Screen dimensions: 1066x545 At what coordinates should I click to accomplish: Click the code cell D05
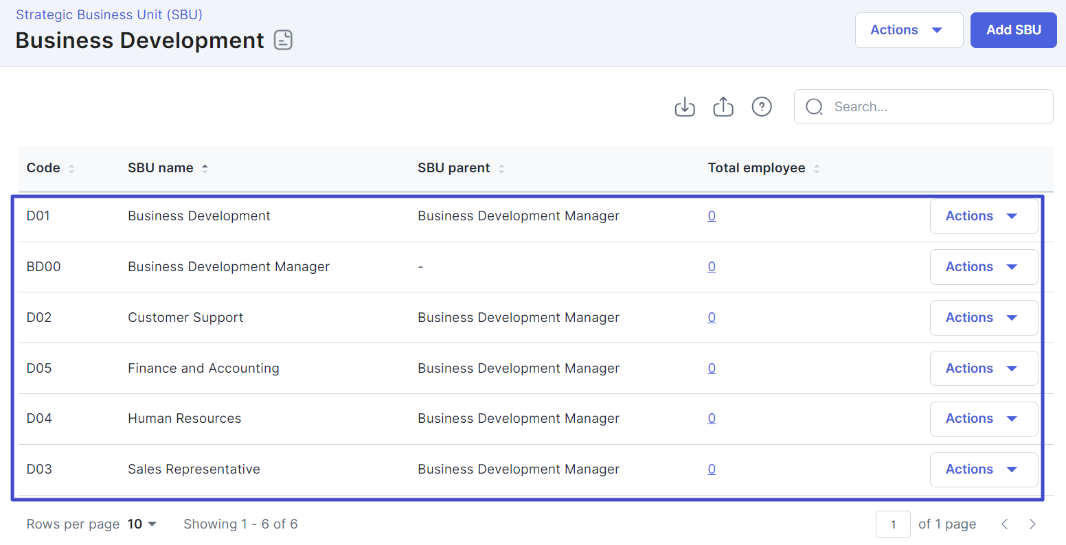39,369
